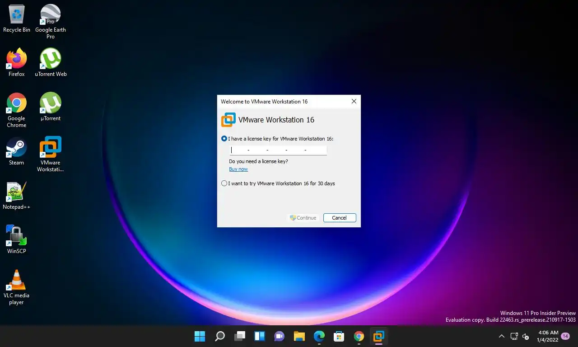578x347 pixels.
Task: Select the µTorrent desktop shortcut
Action: click(51, 107)
